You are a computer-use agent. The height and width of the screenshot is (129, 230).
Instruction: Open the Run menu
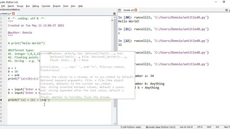point(28,6)
